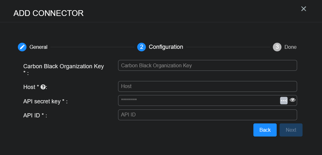Click into the Host input field
The image size is (322, 155).
(x=207, y=86)
